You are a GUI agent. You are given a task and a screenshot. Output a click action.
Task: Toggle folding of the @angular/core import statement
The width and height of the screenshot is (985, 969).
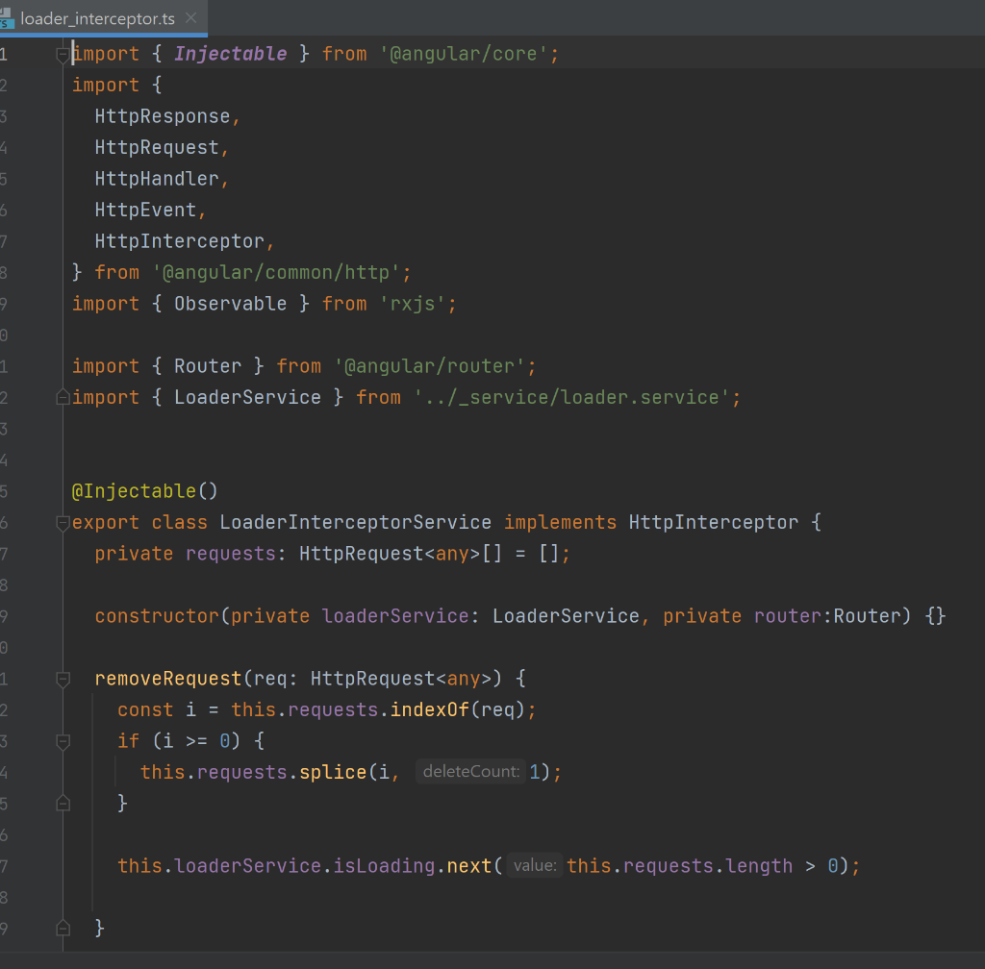click(63, 53)
